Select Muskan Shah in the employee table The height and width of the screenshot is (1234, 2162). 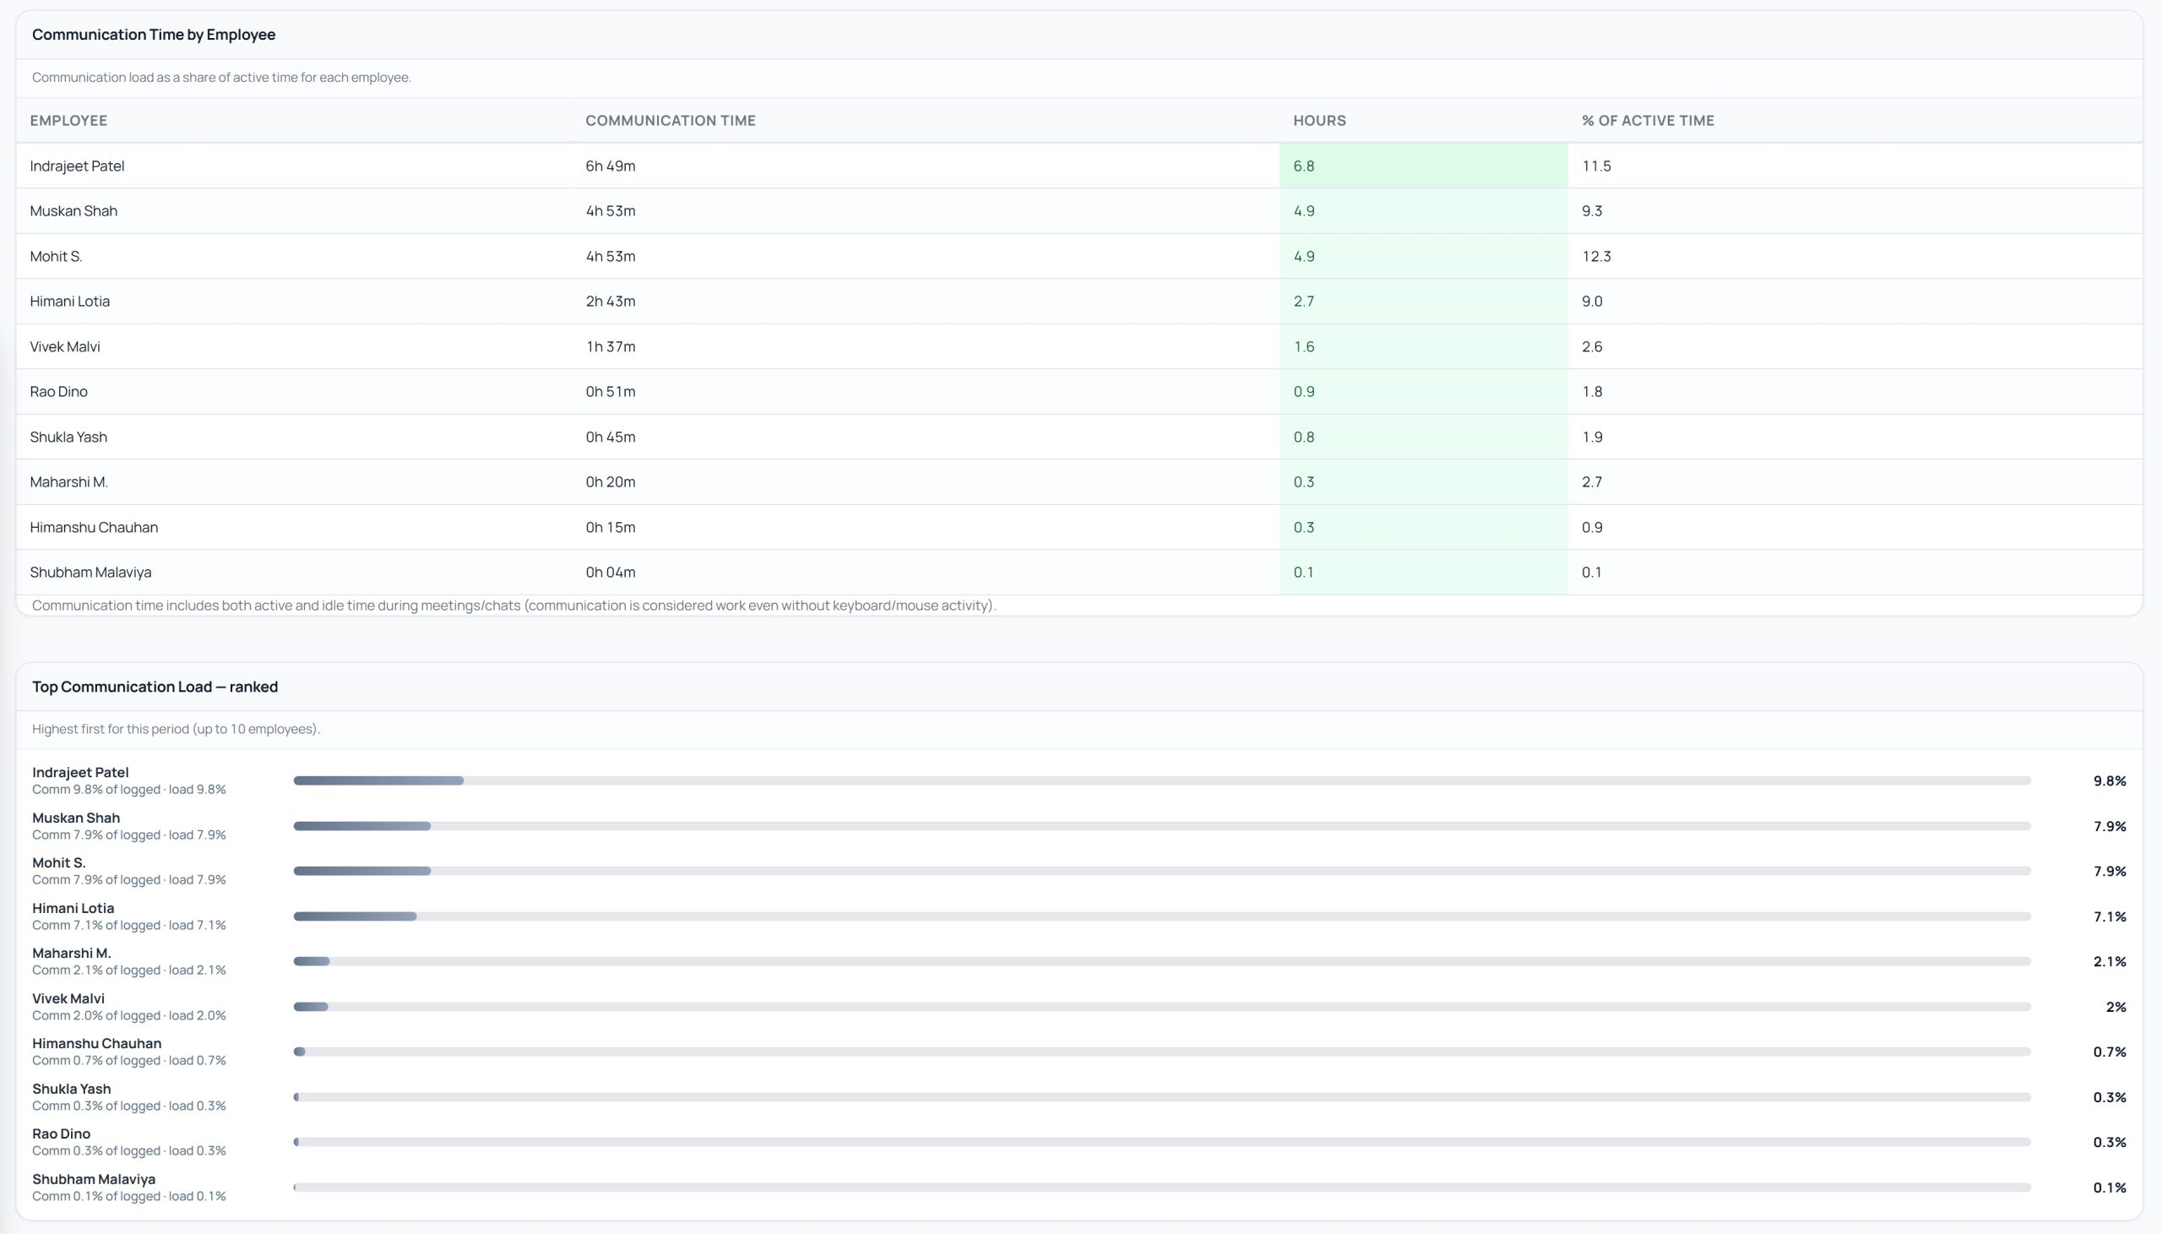tap(73, 211)
